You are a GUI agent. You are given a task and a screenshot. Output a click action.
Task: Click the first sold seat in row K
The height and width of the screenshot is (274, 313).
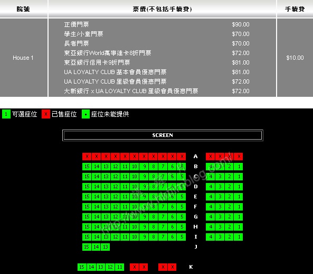[x=135, y=267]
